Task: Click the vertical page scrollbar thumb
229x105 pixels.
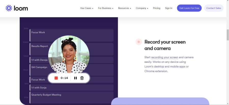Action: click(x=227, y=35)
